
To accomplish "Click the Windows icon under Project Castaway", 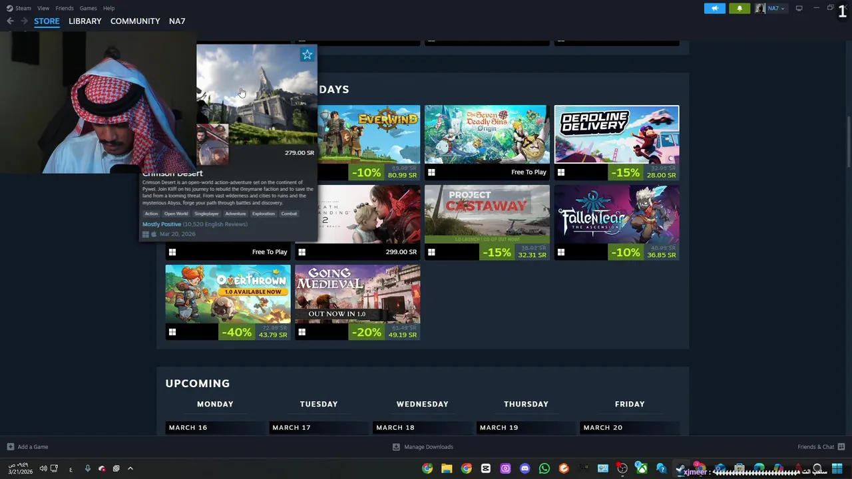I will click(x=431, y=252).
